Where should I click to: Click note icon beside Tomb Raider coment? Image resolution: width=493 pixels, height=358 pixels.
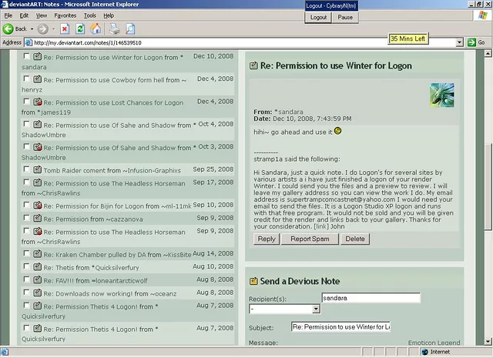(37, 169)
